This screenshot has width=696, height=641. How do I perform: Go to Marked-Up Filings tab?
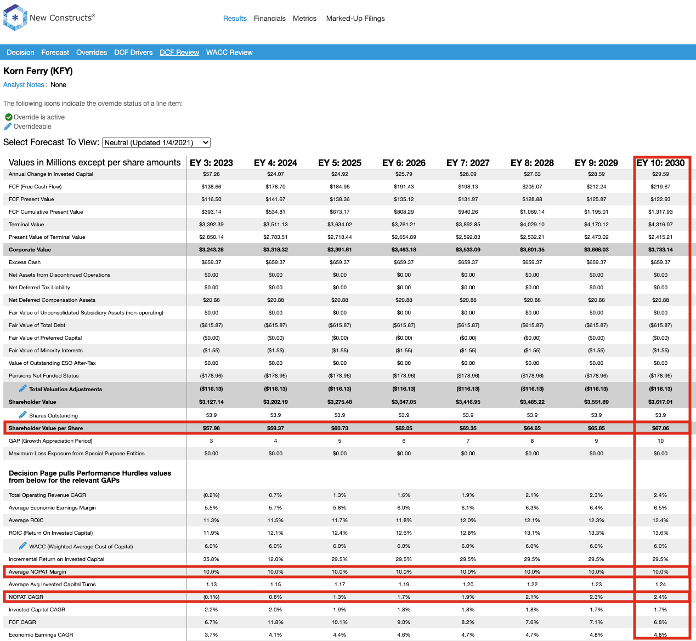pyautogui.click(x=355, y=18)
